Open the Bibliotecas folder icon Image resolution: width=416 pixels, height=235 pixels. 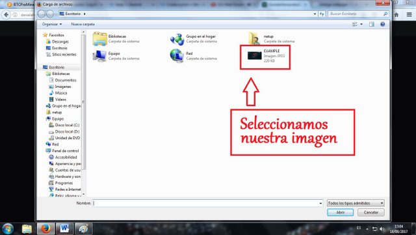pyautogui.click(x=99, y=39)
